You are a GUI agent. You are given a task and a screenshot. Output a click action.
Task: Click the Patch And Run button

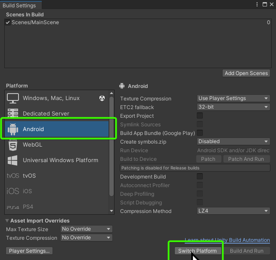point(246,159)
